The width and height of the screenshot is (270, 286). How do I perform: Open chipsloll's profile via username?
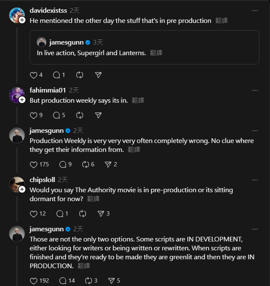point(42,179)
